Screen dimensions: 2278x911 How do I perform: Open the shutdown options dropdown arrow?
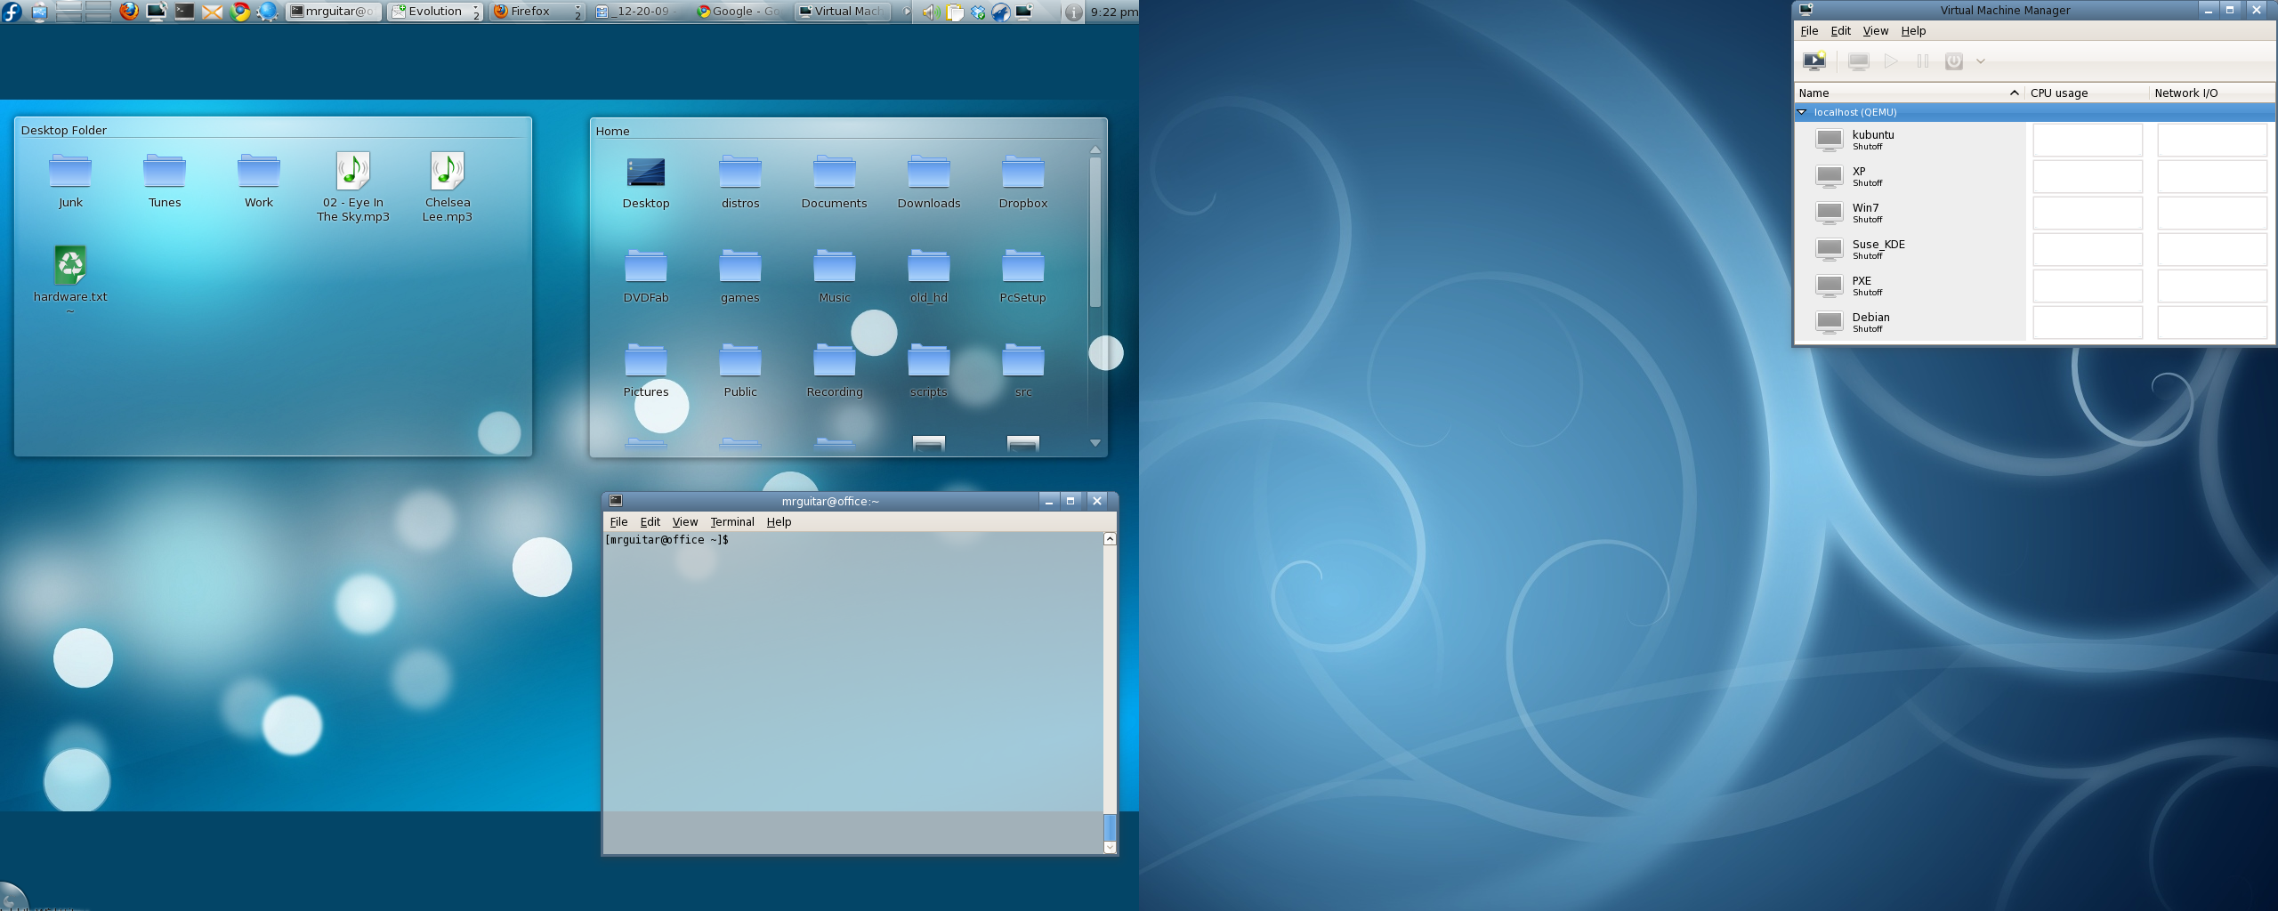point(1981,61)
